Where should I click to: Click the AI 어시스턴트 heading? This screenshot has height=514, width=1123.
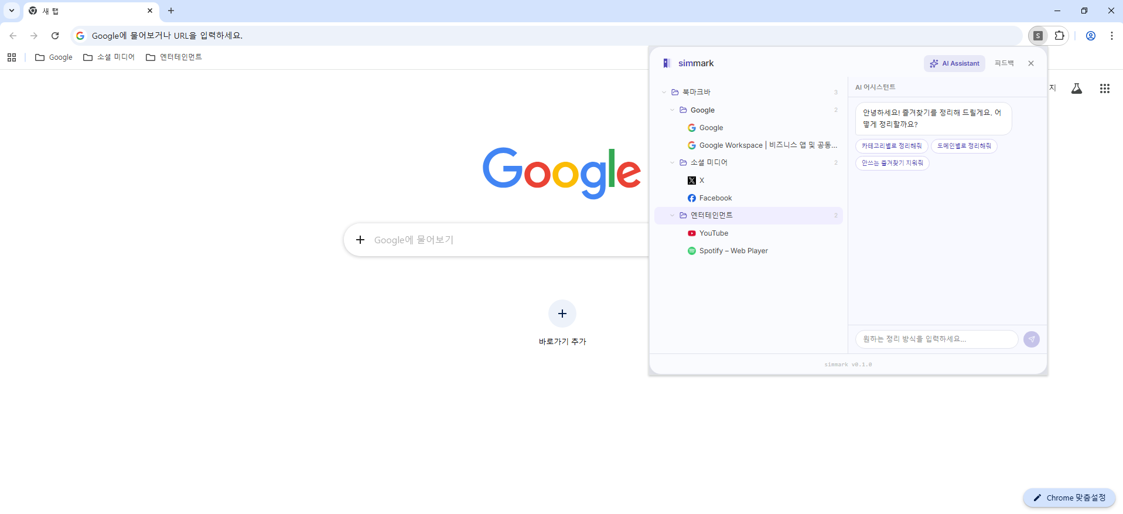(875, 87)
